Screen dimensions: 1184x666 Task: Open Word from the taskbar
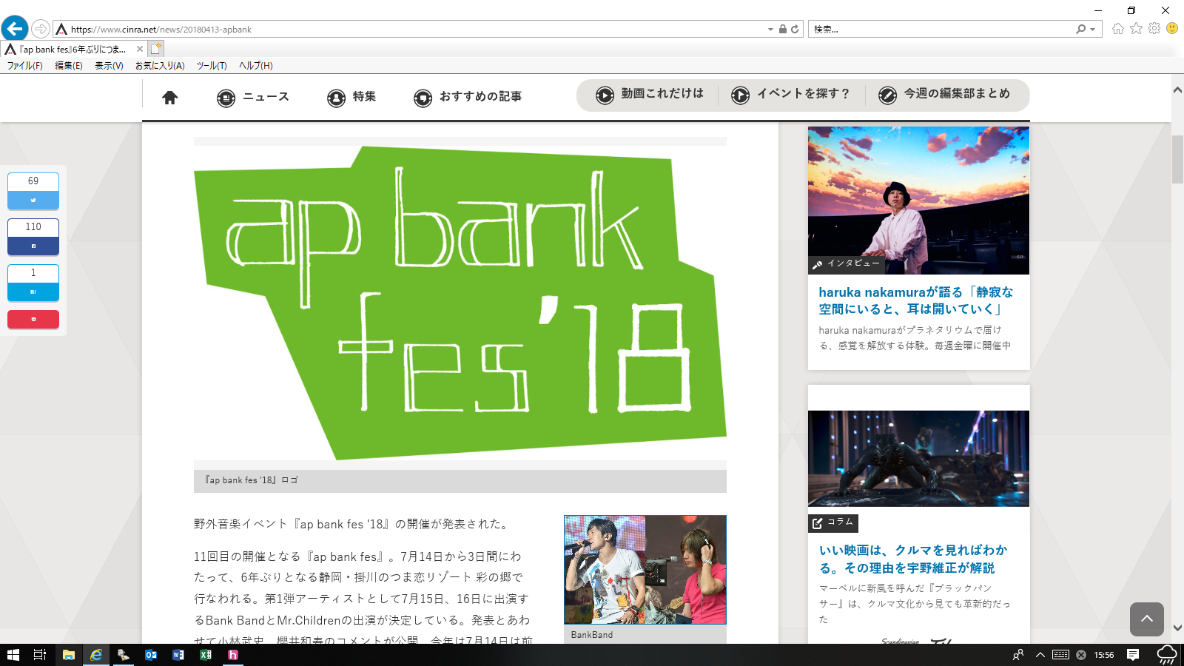pos(178,655)
